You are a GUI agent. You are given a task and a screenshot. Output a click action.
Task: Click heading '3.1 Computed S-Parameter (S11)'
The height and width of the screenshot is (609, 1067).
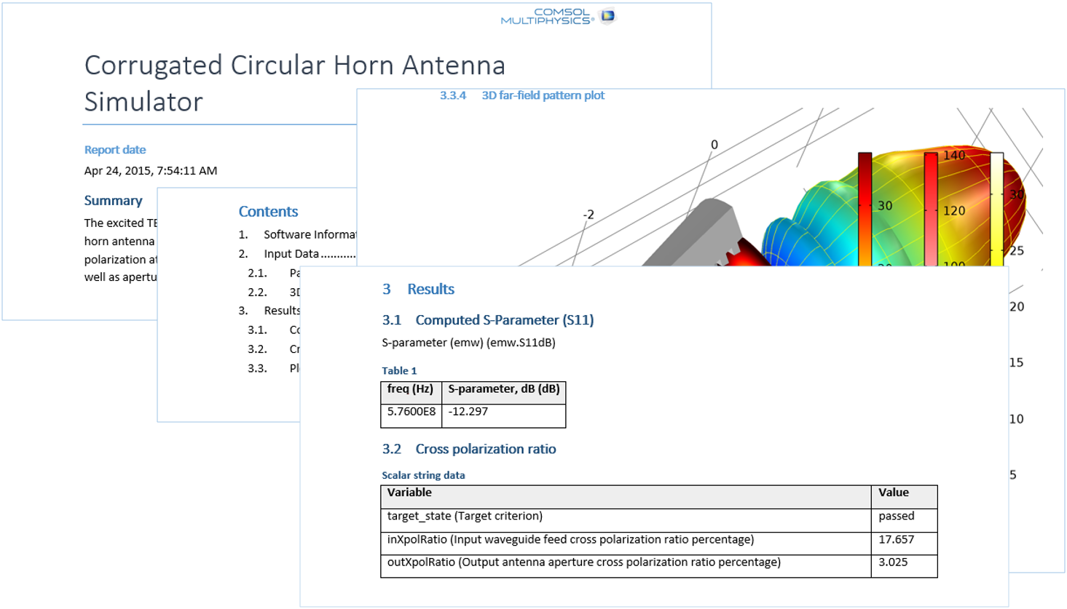point(488,320)
